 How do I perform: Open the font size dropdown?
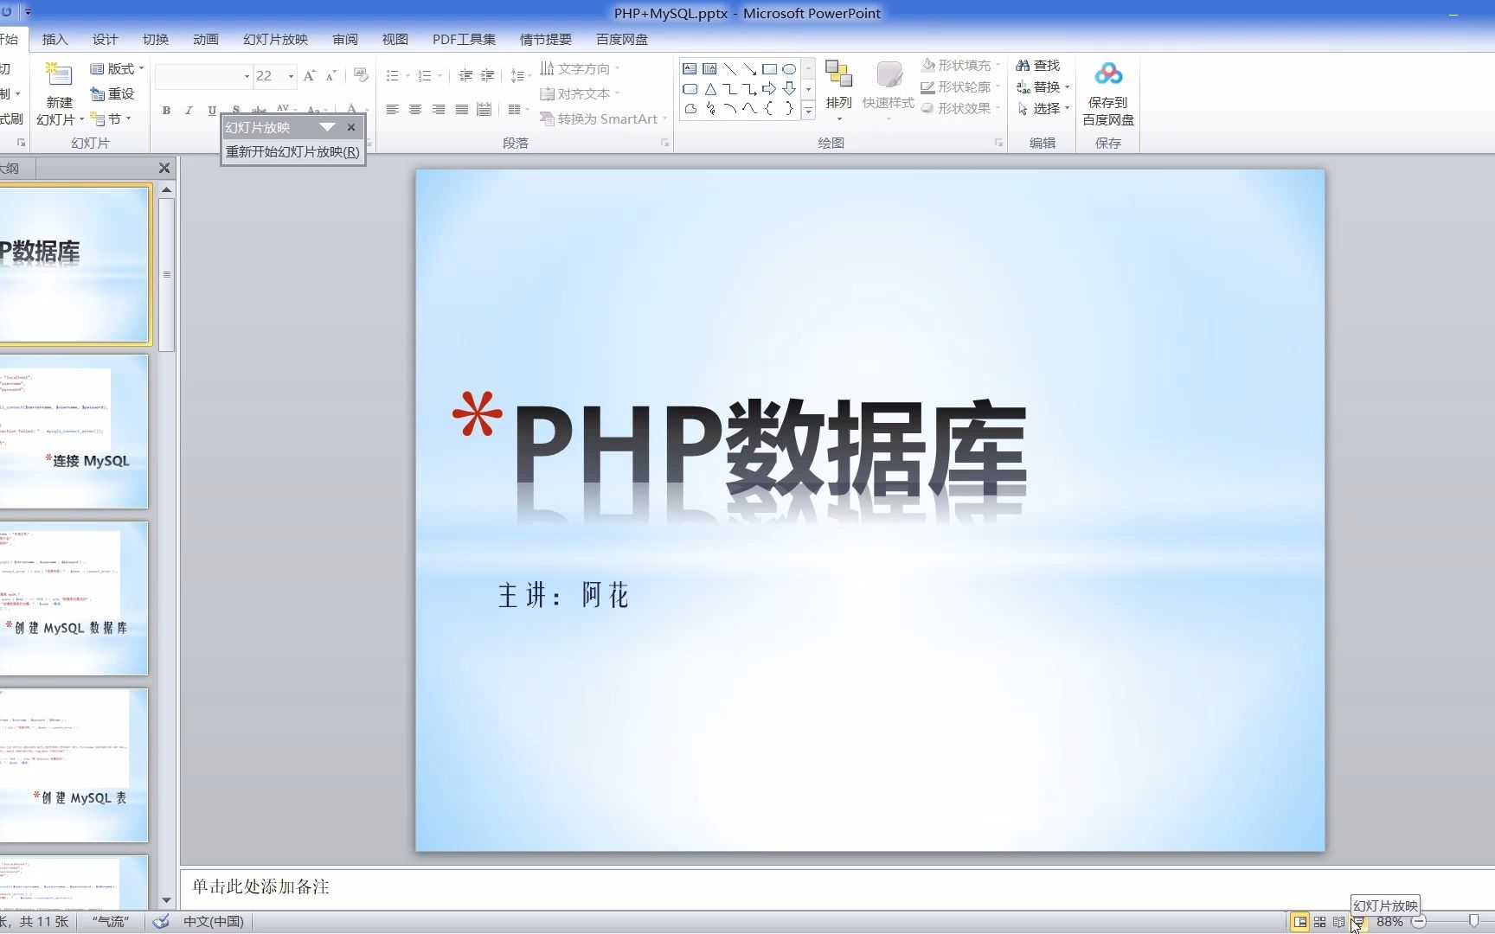tap(291, 76)
